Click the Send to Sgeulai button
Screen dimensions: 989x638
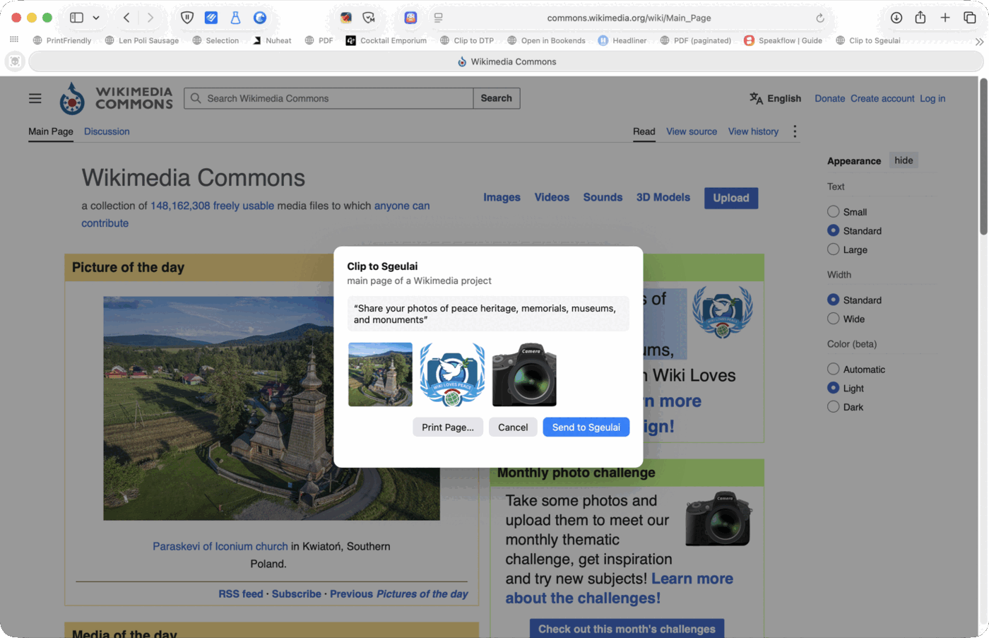tap(586, 427)
